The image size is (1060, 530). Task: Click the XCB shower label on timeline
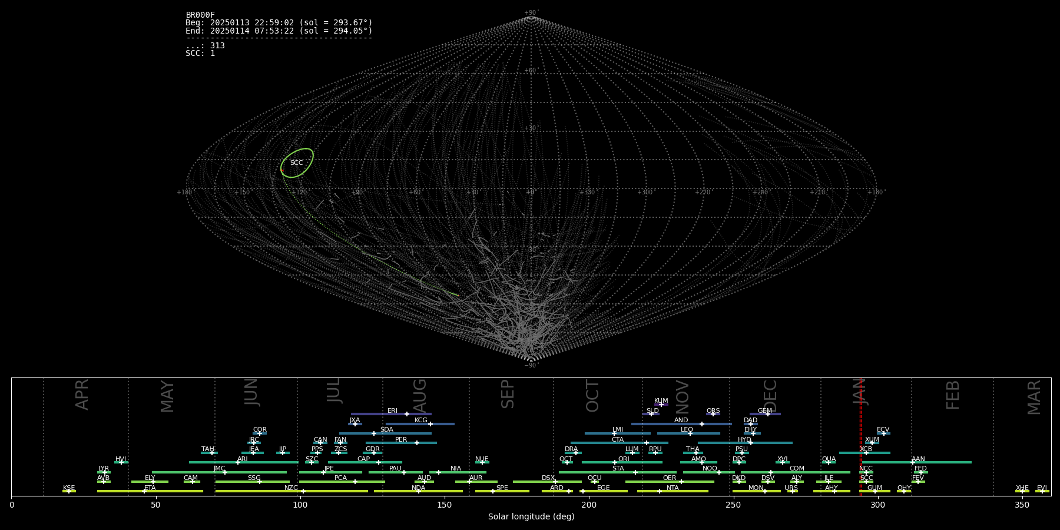[x=866, y=449]
